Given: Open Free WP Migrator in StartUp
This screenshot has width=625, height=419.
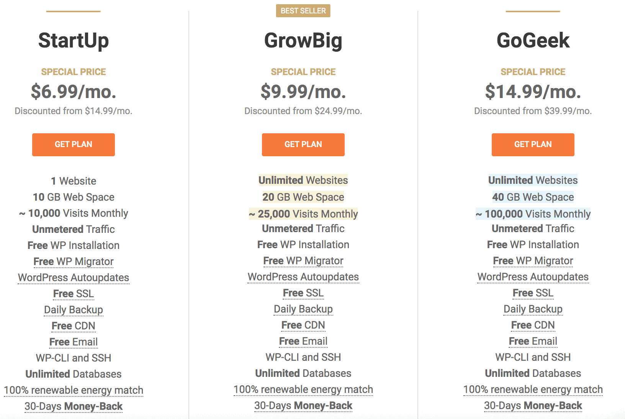Looking at the screenshot, I should 74,262.
